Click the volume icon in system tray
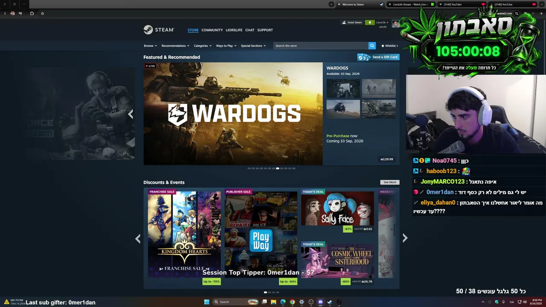 (525, 302)
